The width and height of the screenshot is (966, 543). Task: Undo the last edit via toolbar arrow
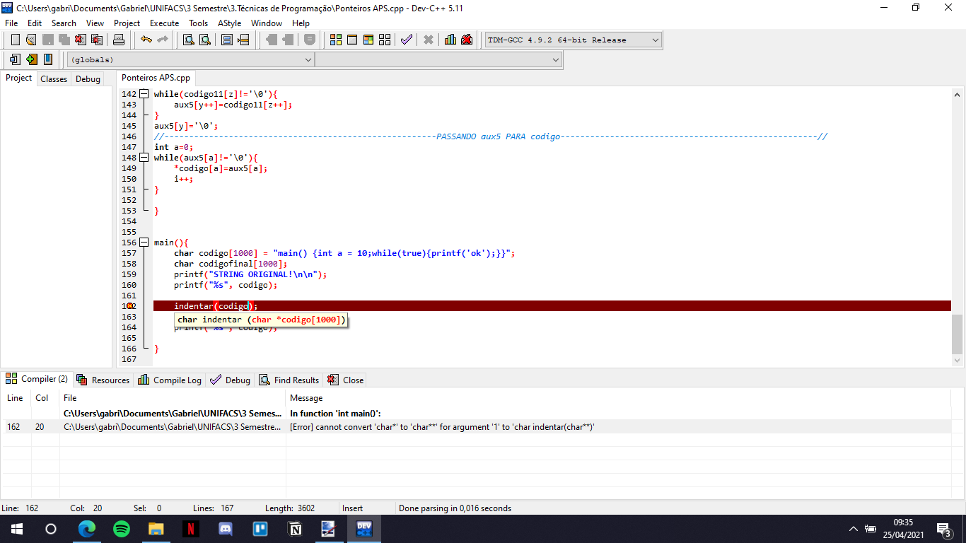[146, 40]
